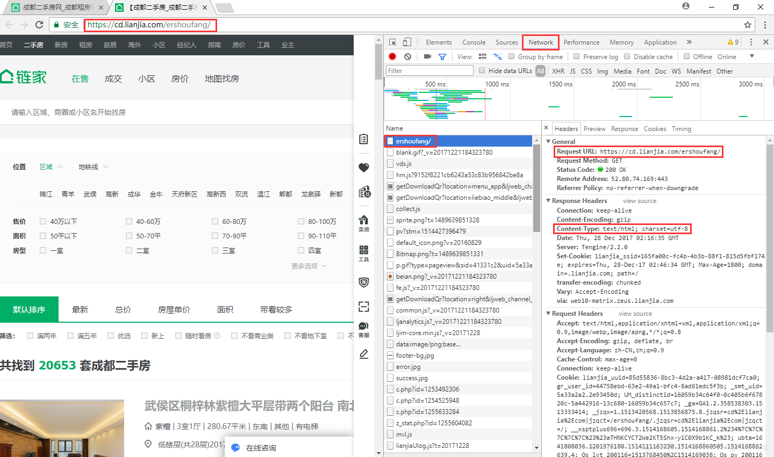Collapse the General headers section
The height and width of the screenshot is (457, 774).
[548, 142]
